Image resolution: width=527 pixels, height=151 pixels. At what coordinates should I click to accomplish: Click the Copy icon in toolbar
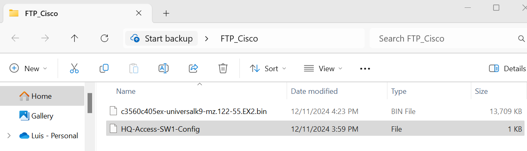click(104, 68)
